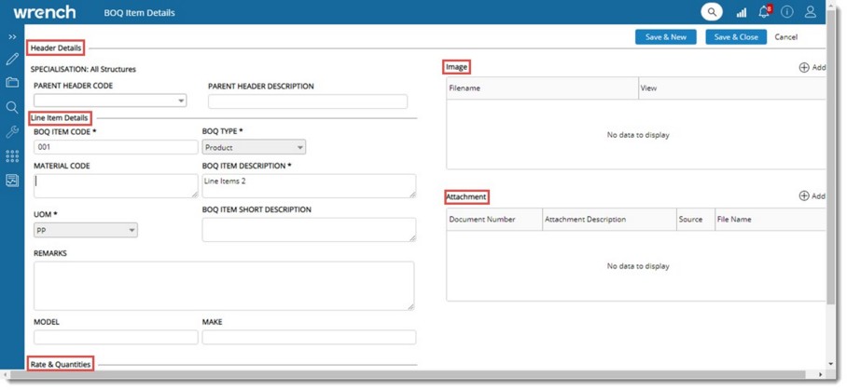The height and width of the screenshot is (390, 847).
Task: Click the Parent Header Description field
Action: point(307,101)
